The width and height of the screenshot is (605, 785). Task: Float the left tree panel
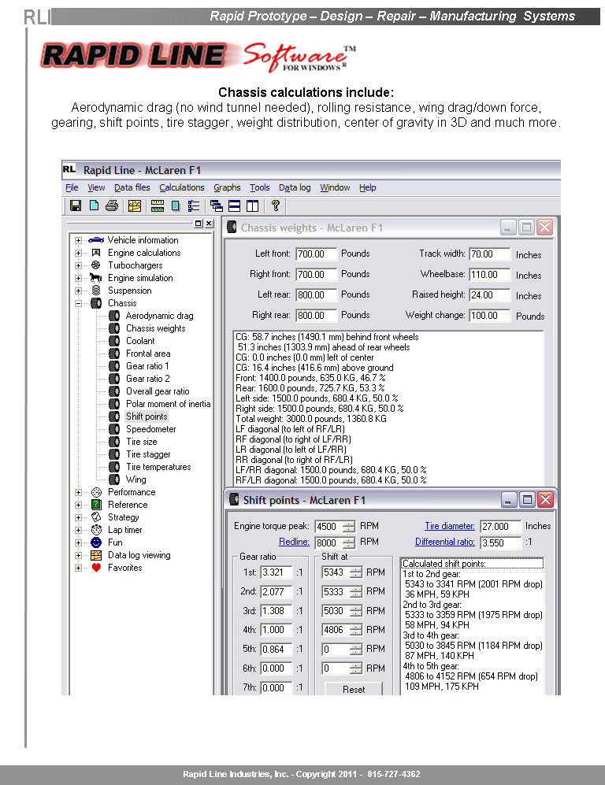click(x=199, y=224)
